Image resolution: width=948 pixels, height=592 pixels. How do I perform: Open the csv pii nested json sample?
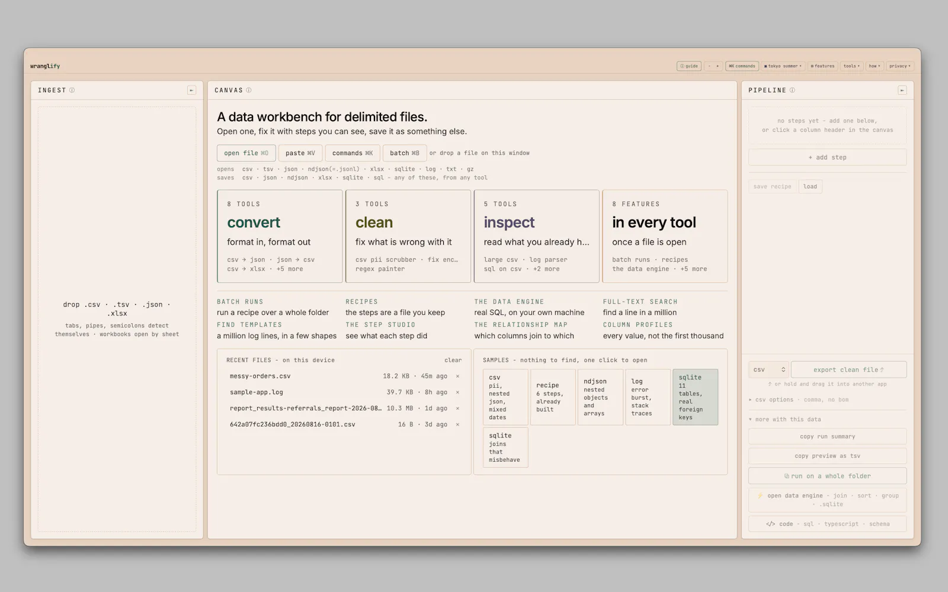(x=505, y=397)
